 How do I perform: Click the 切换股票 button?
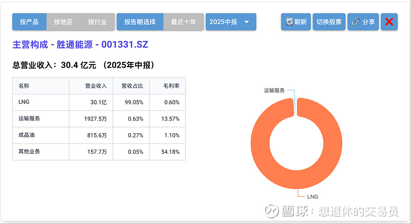pos(329,22)
